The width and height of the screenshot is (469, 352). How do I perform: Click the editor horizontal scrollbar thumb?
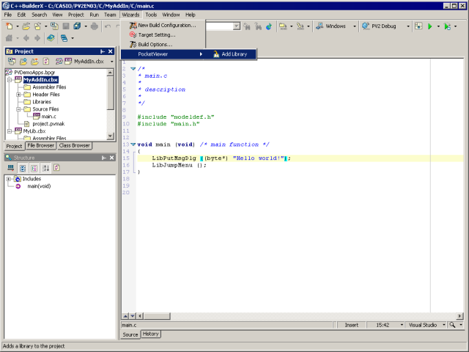point(158,316)
